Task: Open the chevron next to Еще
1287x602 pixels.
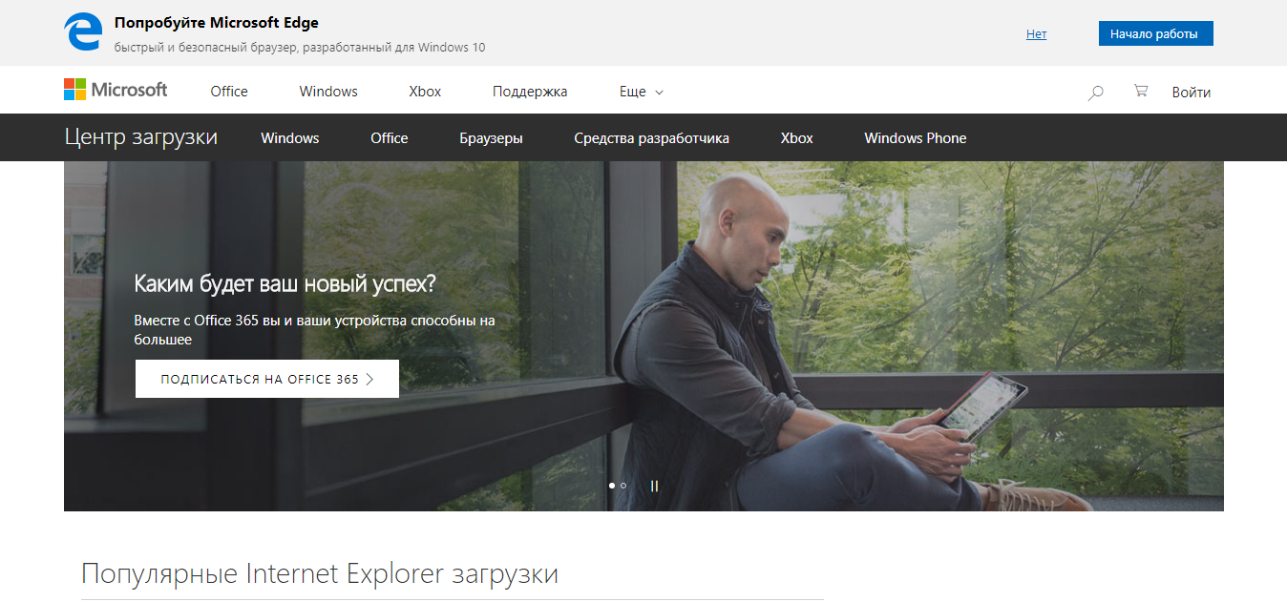Action: tap(657, 93)
